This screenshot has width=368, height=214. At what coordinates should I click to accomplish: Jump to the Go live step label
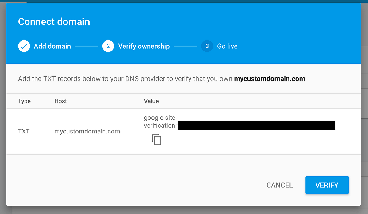click(x=227, y=46)
